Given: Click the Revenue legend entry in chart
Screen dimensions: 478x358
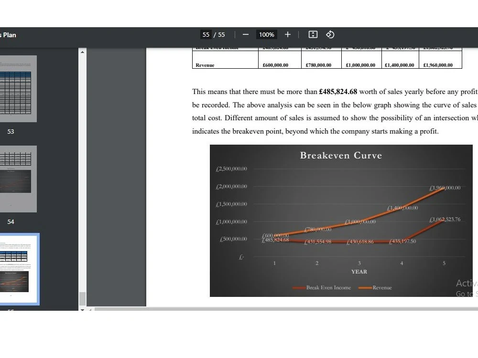Looking at the screenshot, I should [375, 288].
